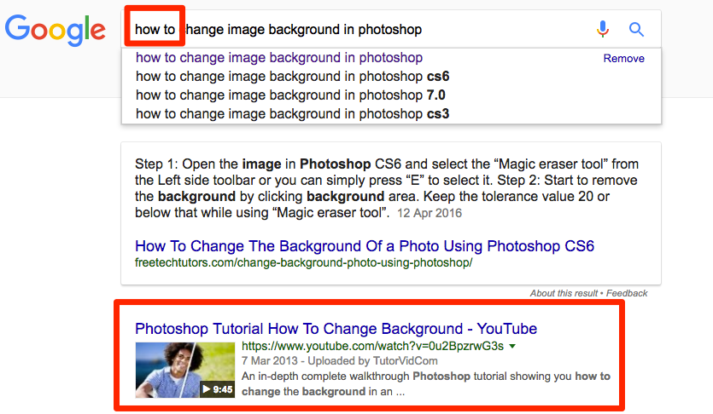Choose the suggestion ending in cs6
713x414 pixels.
292,76
